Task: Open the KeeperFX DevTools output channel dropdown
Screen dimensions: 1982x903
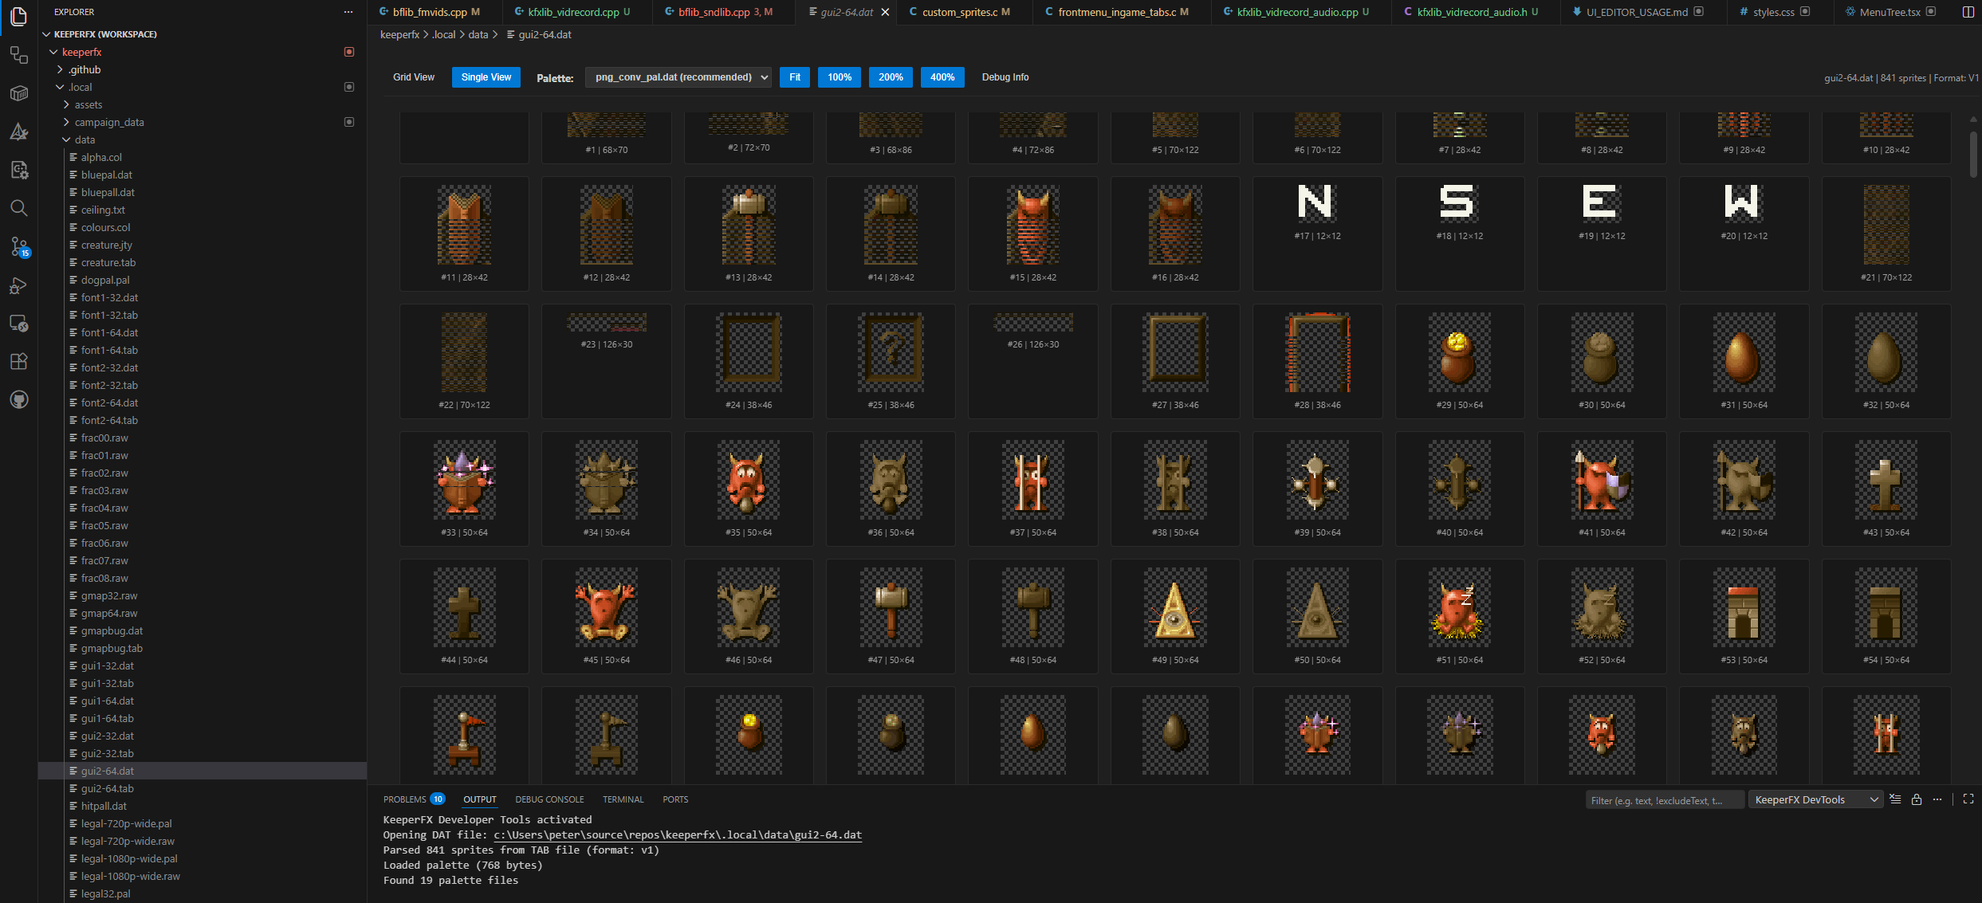Action: point(1816,799)
